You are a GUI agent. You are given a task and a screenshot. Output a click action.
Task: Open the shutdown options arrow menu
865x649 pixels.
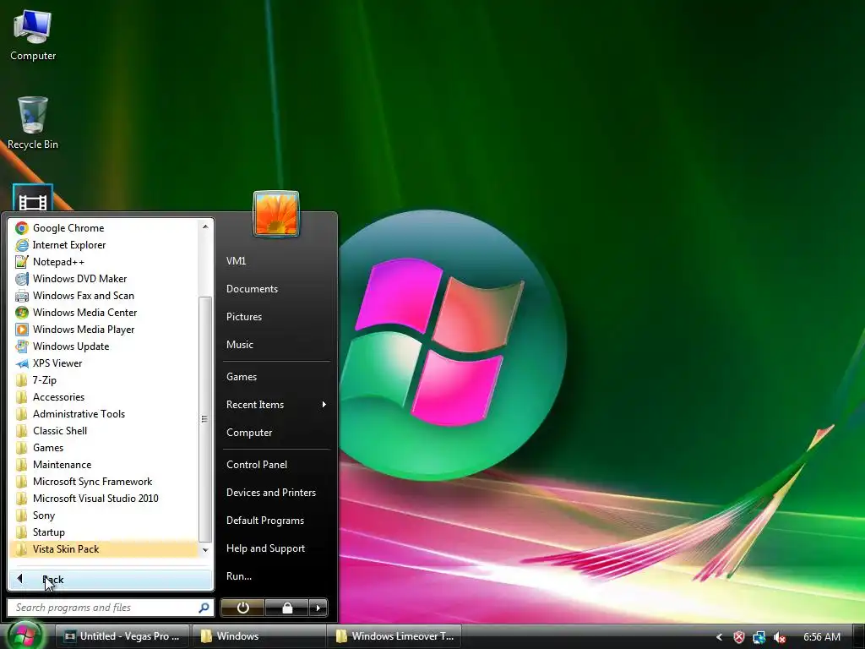[x=318, y=608]
